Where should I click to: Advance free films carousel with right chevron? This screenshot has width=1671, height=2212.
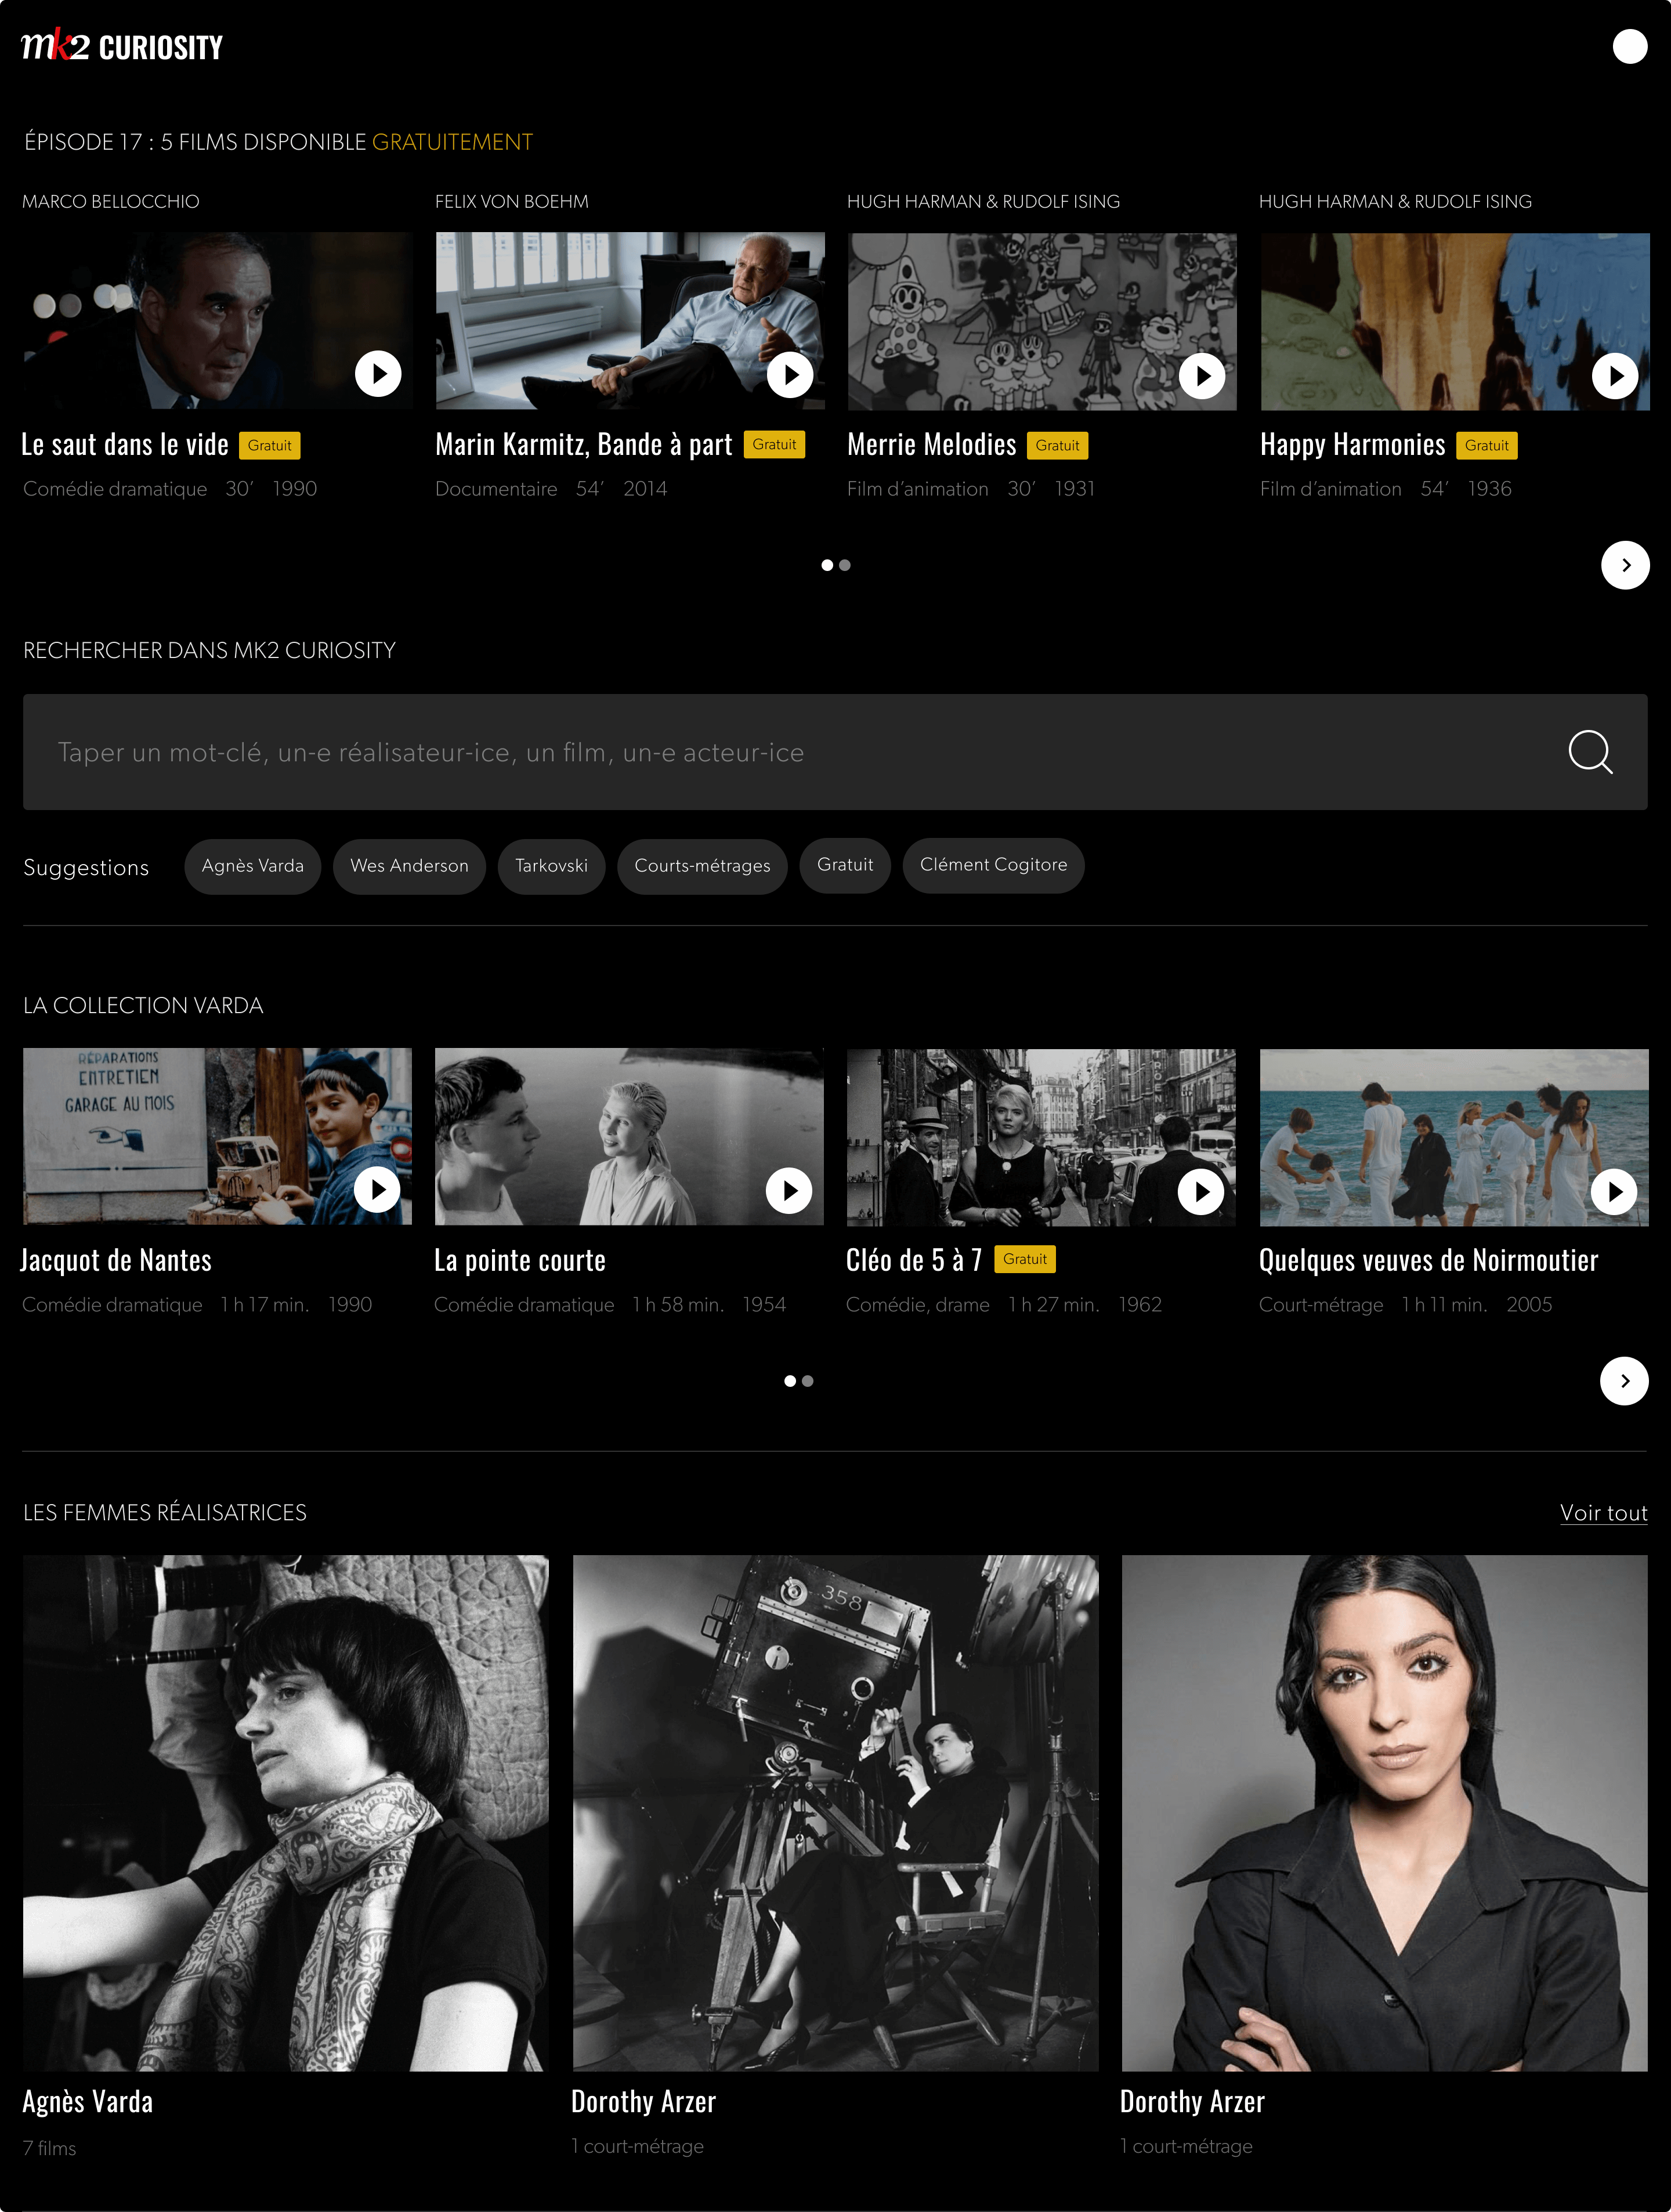(1625, 565)
